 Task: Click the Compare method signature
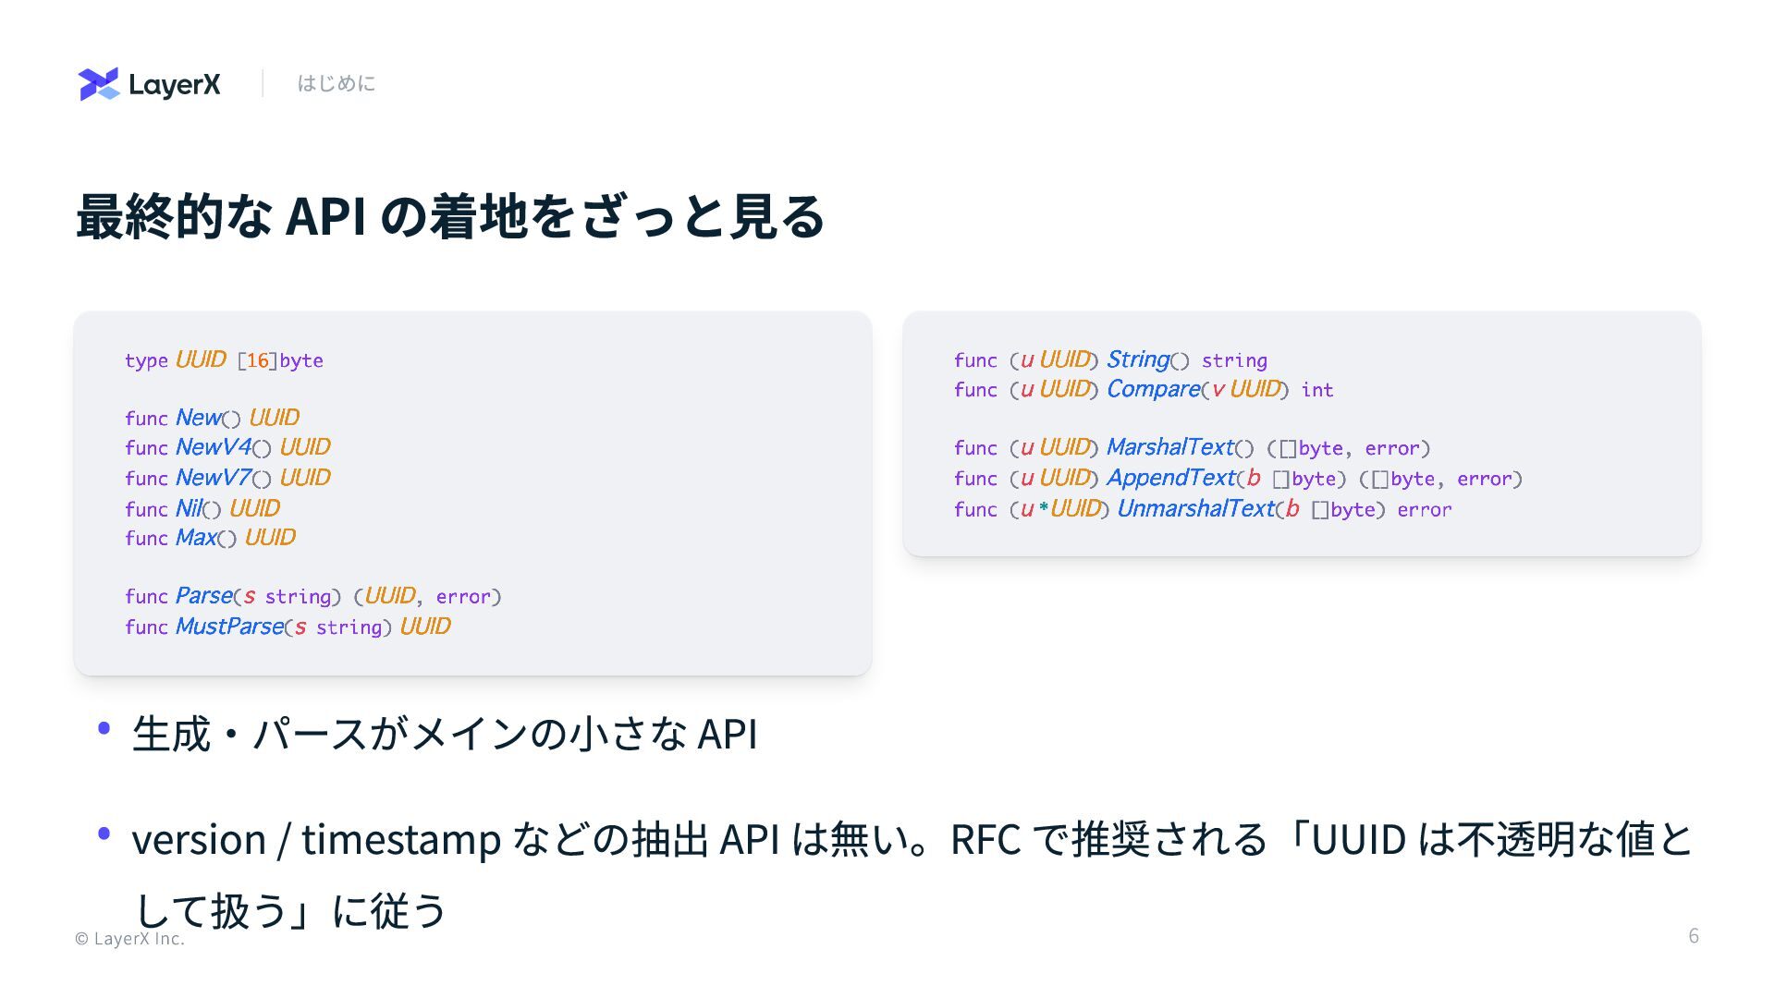(x=1144, y=389)
